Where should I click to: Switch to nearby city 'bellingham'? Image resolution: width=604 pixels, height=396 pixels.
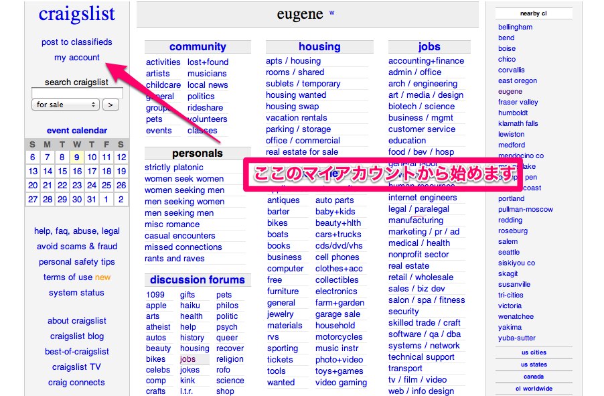(515, 27)
